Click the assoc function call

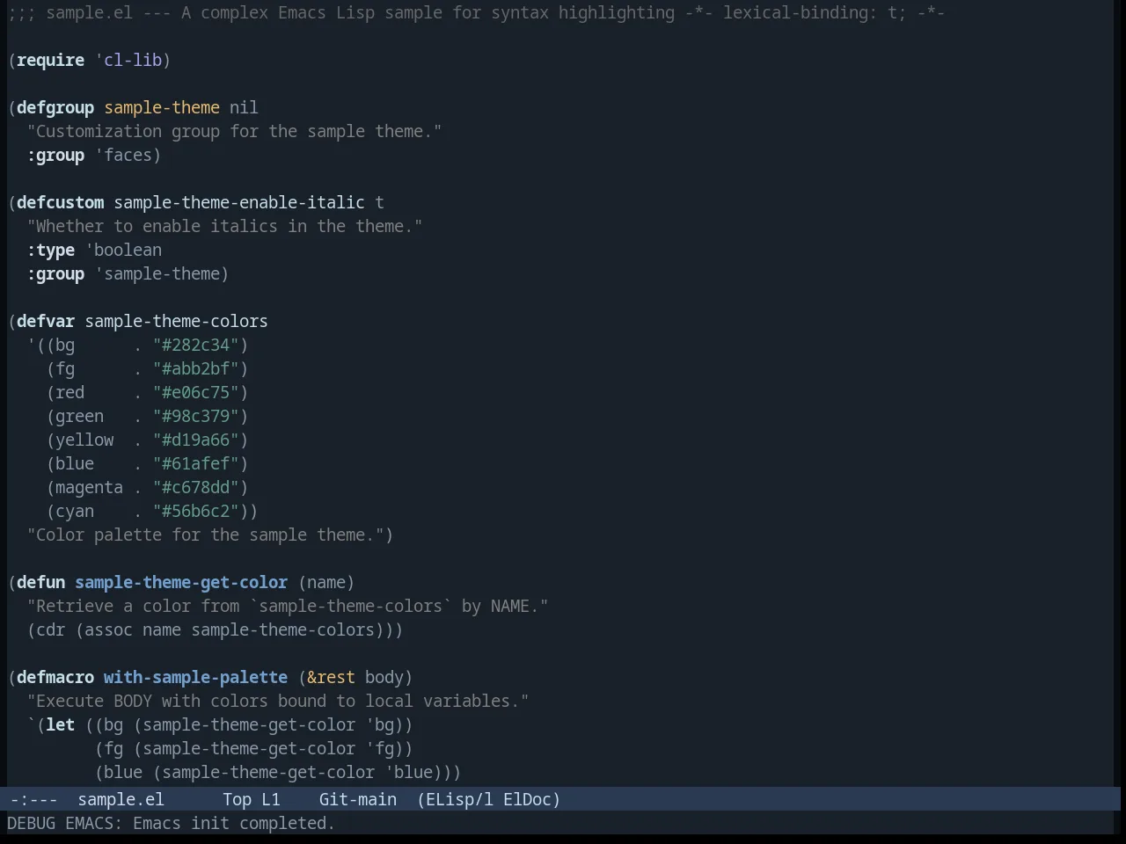pyautogui.click(x=109, y=629)
